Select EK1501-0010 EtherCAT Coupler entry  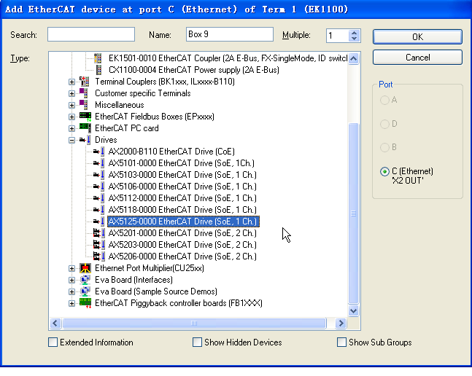(228, 58)
